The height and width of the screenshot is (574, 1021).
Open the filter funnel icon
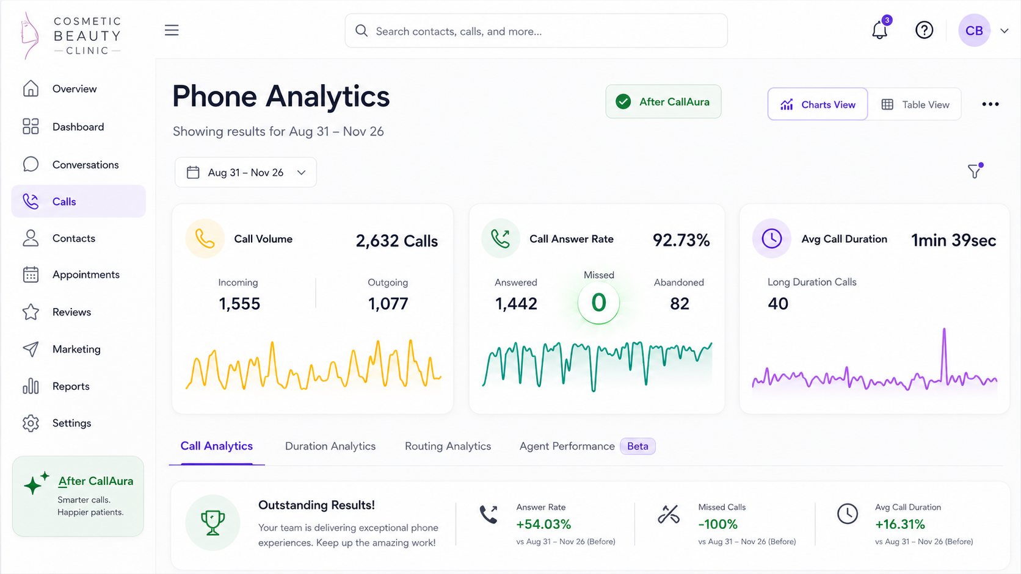pyautogui.click(x=975, y=171)
